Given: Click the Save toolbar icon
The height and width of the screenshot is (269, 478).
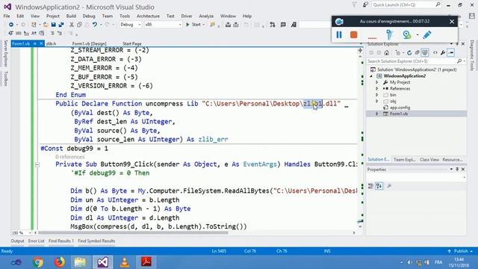Looking at the screenshot, I should pyautogui.click(x=53, y=25).
